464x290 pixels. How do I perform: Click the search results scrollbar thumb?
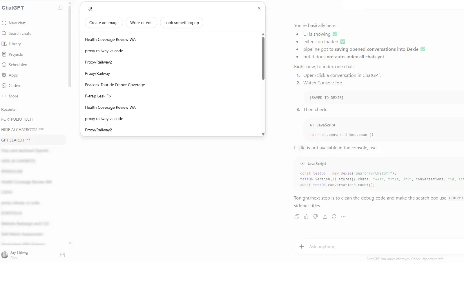coord(263,58)
